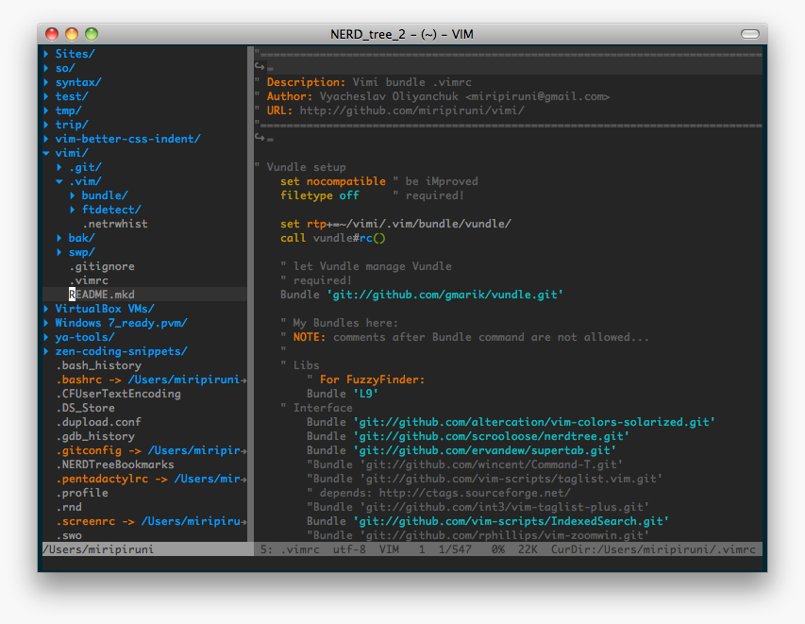
Task: Collapse the vimi/ folder arrow
Action: coord(46,153)
